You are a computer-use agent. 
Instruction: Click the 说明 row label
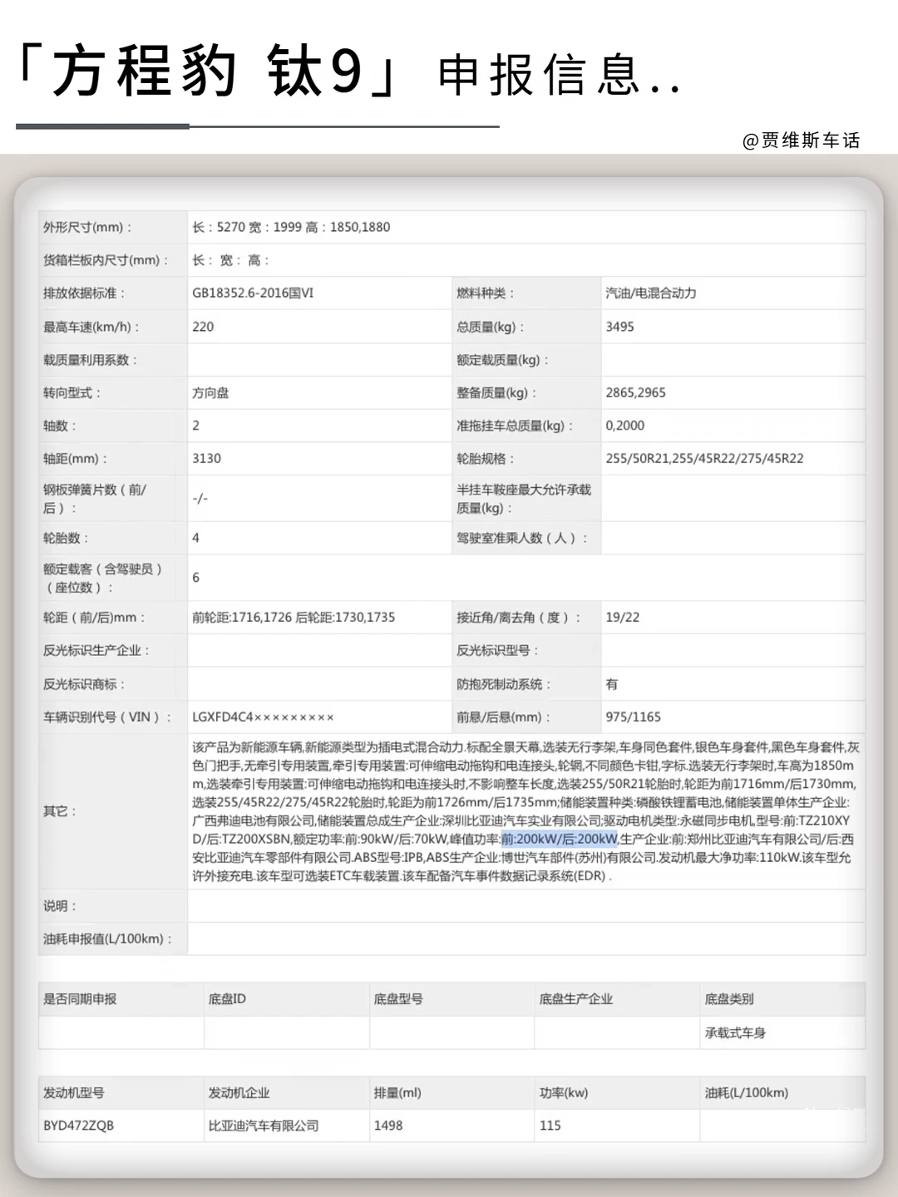click(x=60, y=905)
